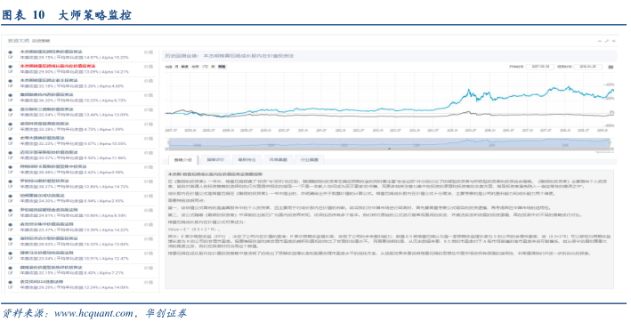Open red highlighted strategy title, Alpha 14.21%

(x=58, y=66)
